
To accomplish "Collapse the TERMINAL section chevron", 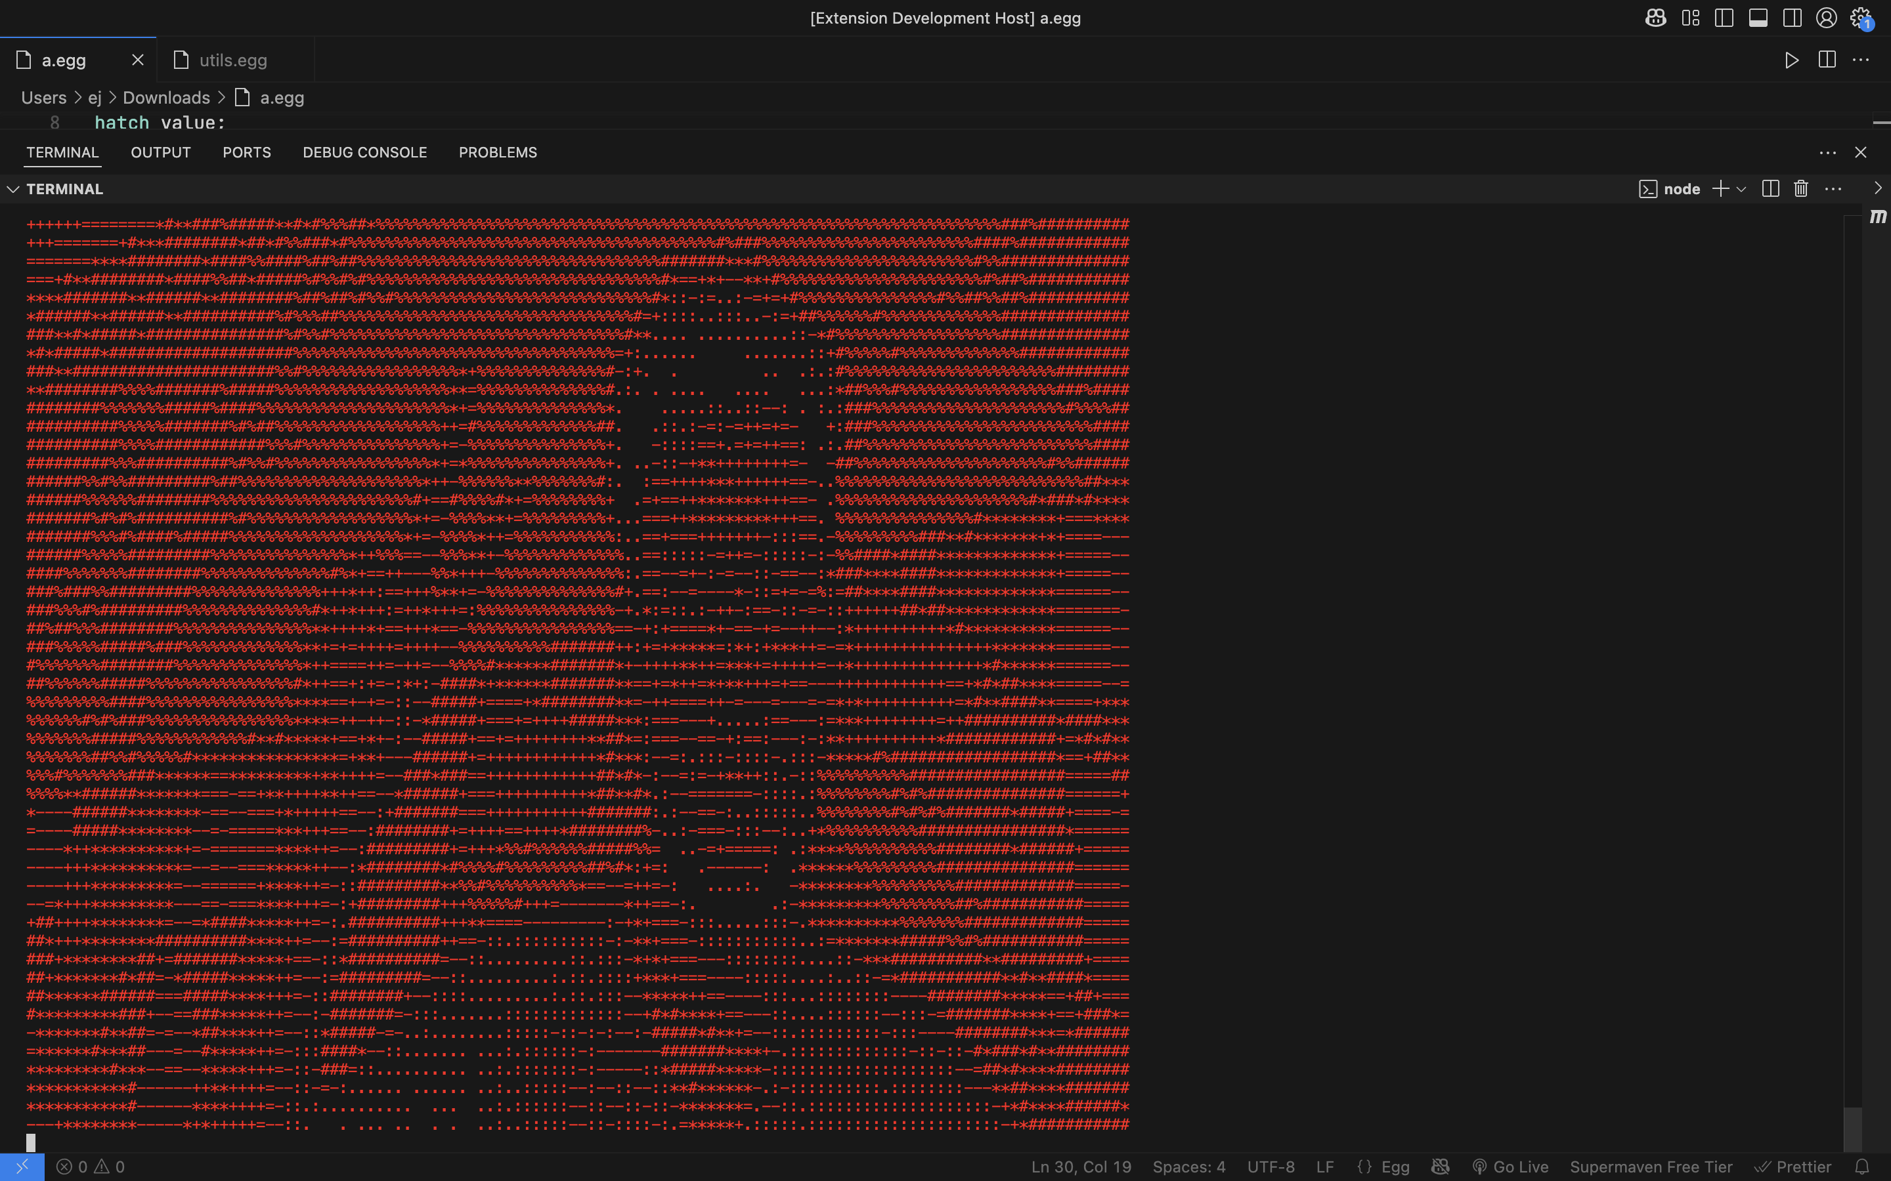I will pos(13,189).
